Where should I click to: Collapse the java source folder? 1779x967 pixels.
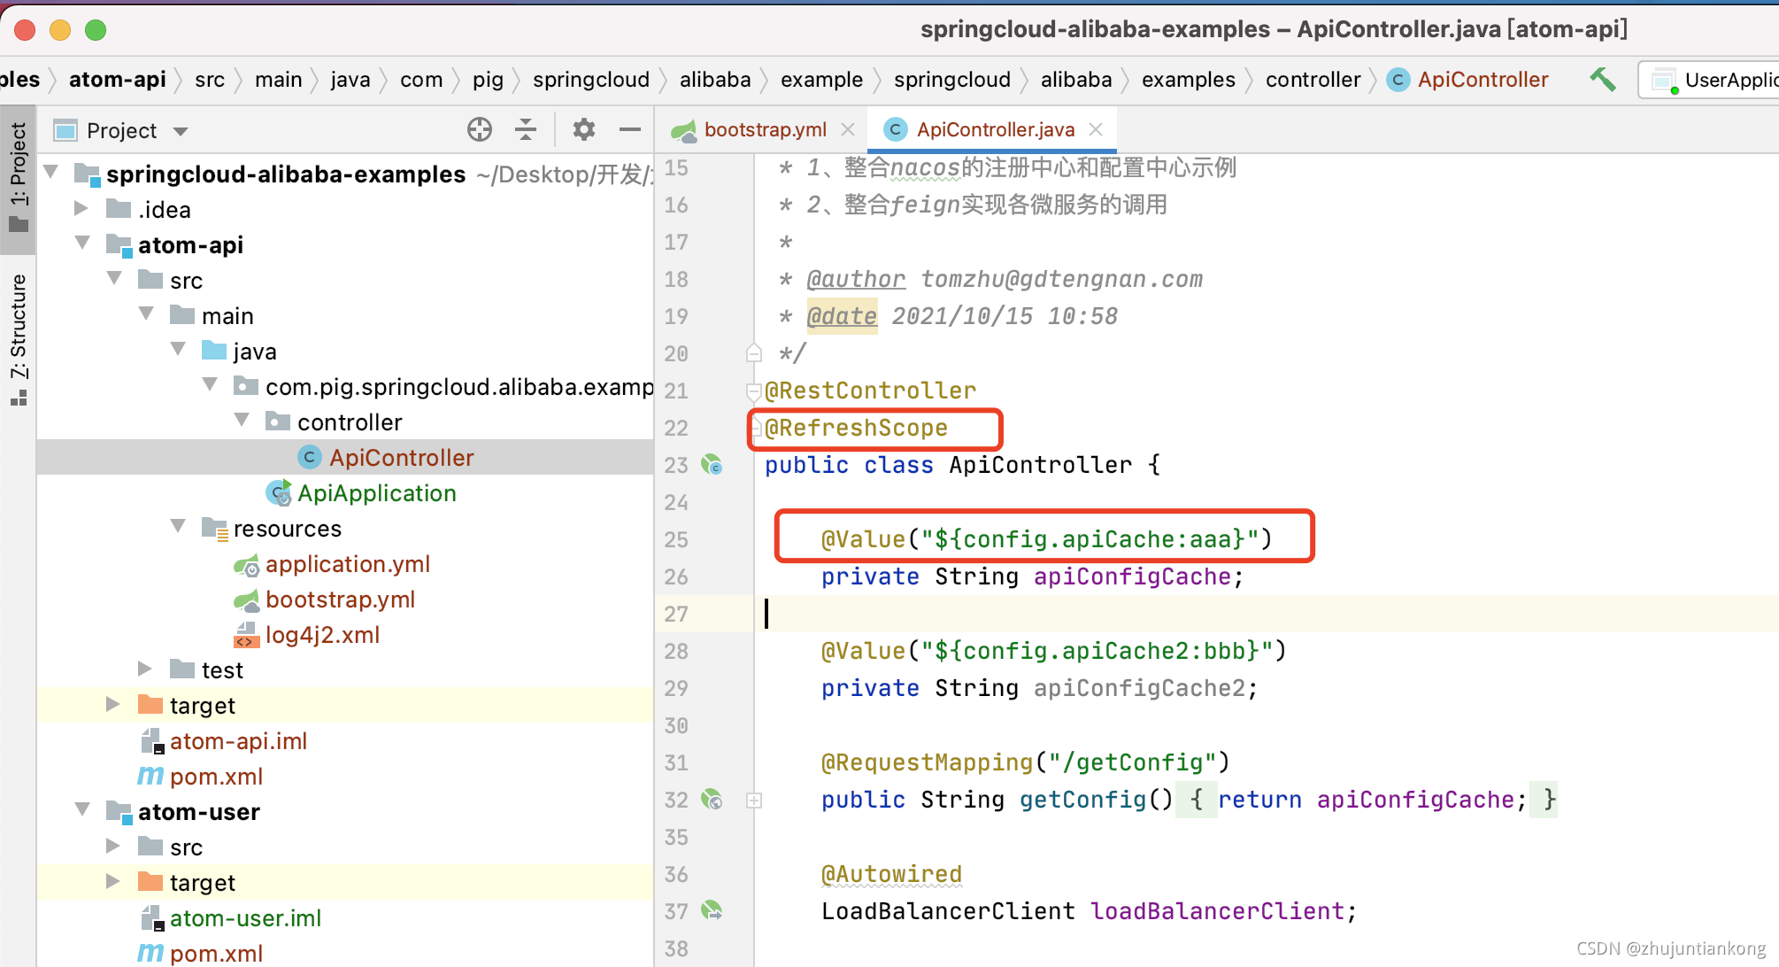pyautogui.click(x=178, y=350)
